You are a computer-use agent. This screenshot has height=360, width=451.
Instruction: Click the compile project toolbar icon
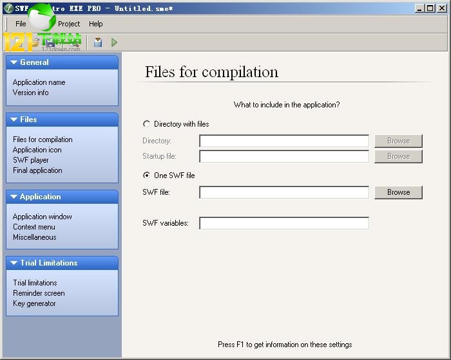click(x=98, y=42)
